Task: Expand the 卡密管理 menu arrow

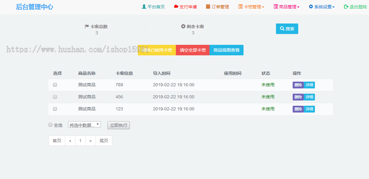Action: click(263, 7)
